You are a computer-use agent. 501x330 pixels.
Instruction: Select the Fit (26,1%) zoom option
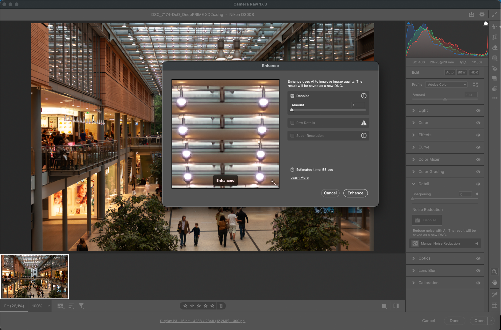14,306
